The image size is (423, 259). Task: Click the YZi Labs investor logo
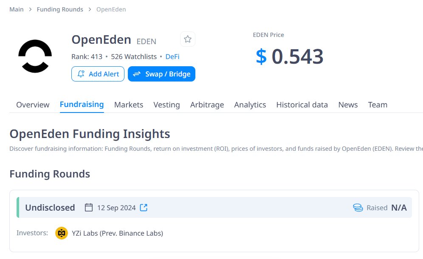pyautogui.click(x=62, y=233)
